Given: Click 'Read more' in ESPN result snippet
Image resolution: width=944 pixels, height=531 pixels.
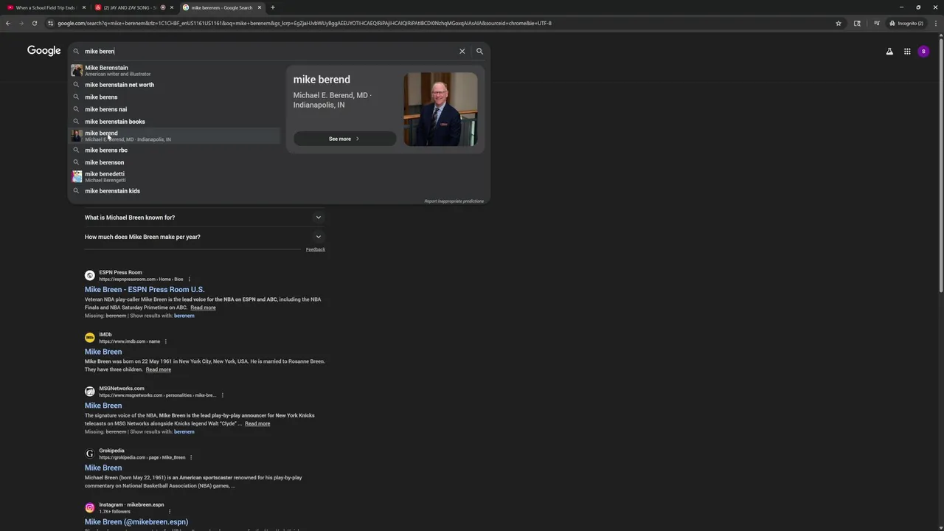Looking at the screenshot, I should pyautogui.click(x=203, y=308).
